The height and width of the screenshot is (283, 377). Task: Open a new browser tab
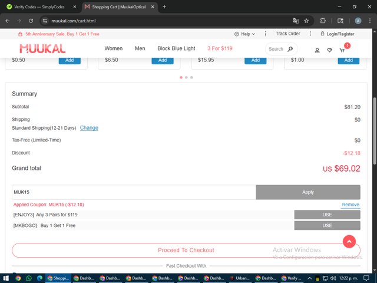[164, 6]
